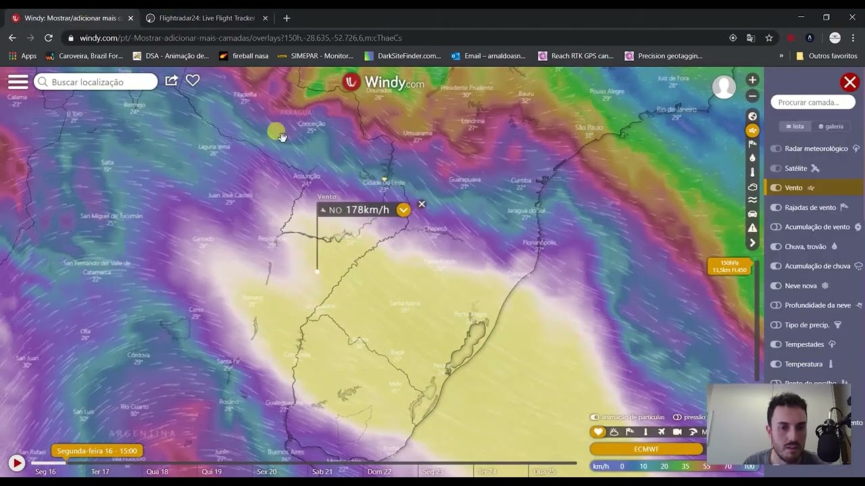Toggle the Profundidade da neve switch
Image resolution: width=865 pixels, height=486 pixels.
coord(776,305)
